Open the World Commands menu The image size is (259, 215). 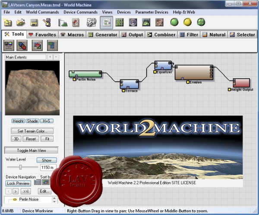(x=42, y=12)
